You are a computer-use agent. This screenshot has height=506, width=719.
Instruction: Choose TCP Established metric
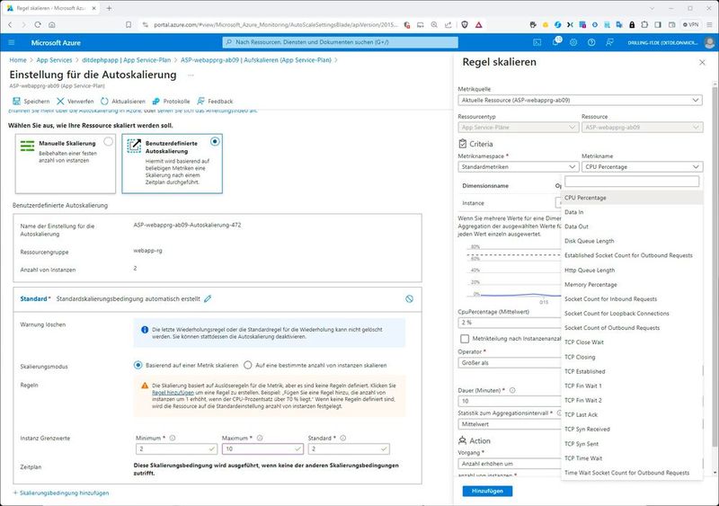click(x=632, y=371)
